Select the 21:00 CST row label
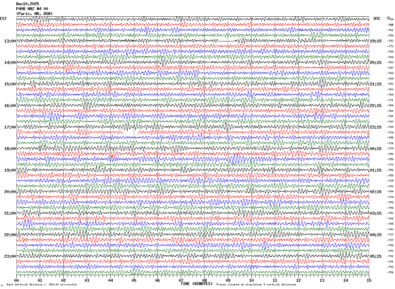The height and width of the screenshot is (289, 395). coord(10,213)
